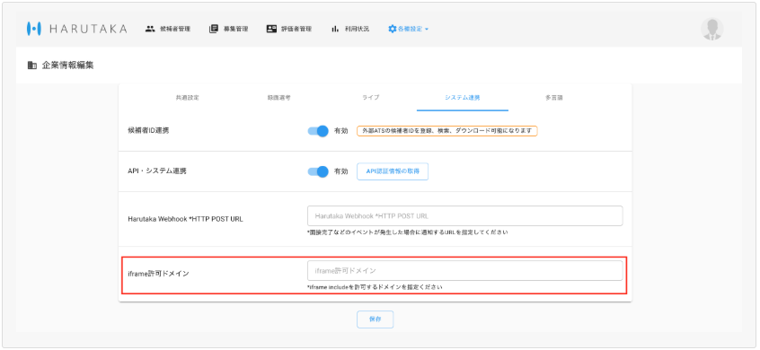Screen dimensions: 760x350
Task: Click the 外部ATSの候補者ID info label
Action: 446,131
